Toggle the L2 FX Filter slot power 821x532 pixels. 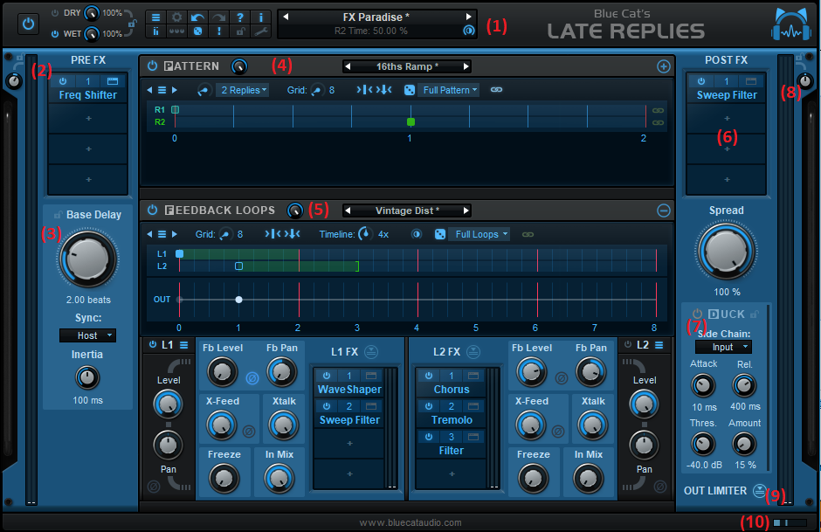pos(429,437)
